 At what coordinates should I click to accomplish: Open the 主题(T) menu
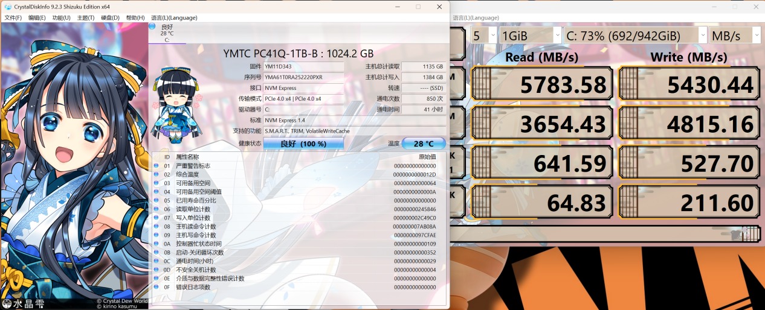pos(86,17)
